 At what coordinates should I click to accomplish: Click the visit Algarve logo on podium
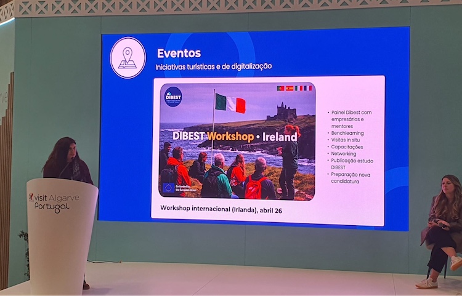pyautogui.click(x=54, y=202)
